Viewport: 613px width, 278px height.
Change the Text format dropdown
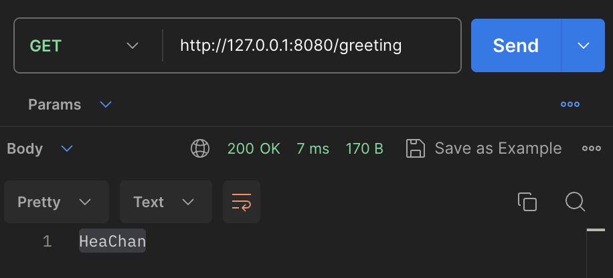(x=166, y=202)
